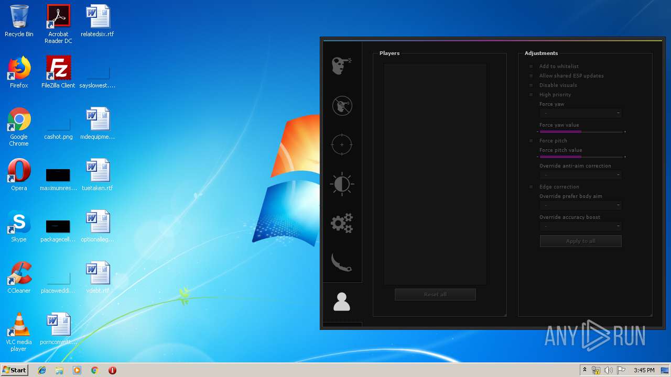Screen dimensions: 671x377
Task: Adjust the Force yaw value slider
Action: point(581,131)
